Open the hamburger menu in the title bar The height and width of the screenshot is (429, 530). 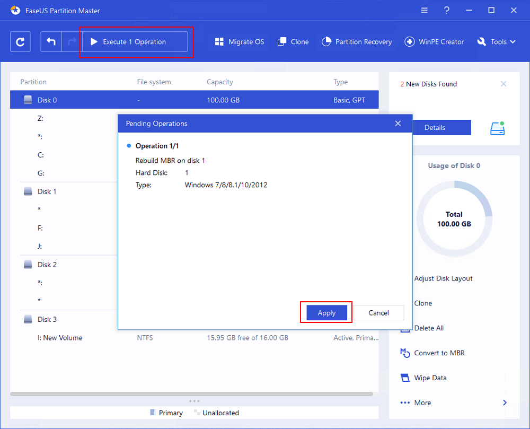(424, 11)
